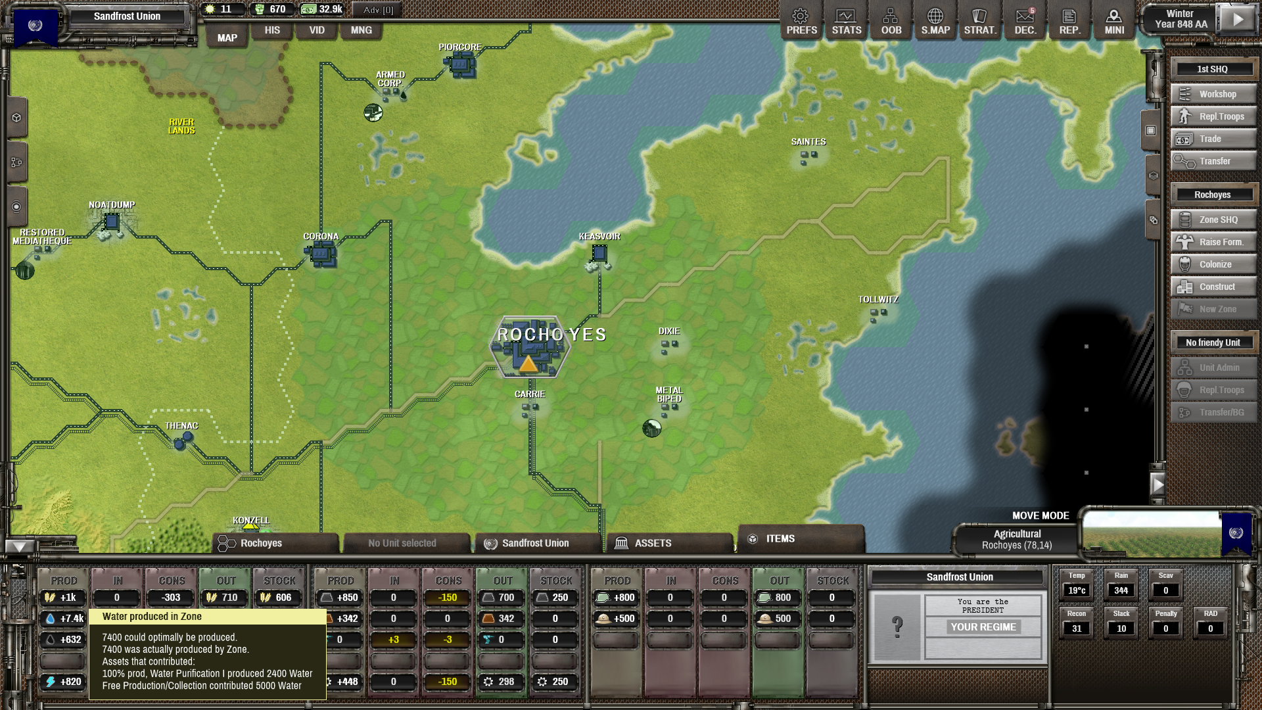The image size is (1262, 710).
Task: Open the strategic map S.MAP
Action: (935, 21)
